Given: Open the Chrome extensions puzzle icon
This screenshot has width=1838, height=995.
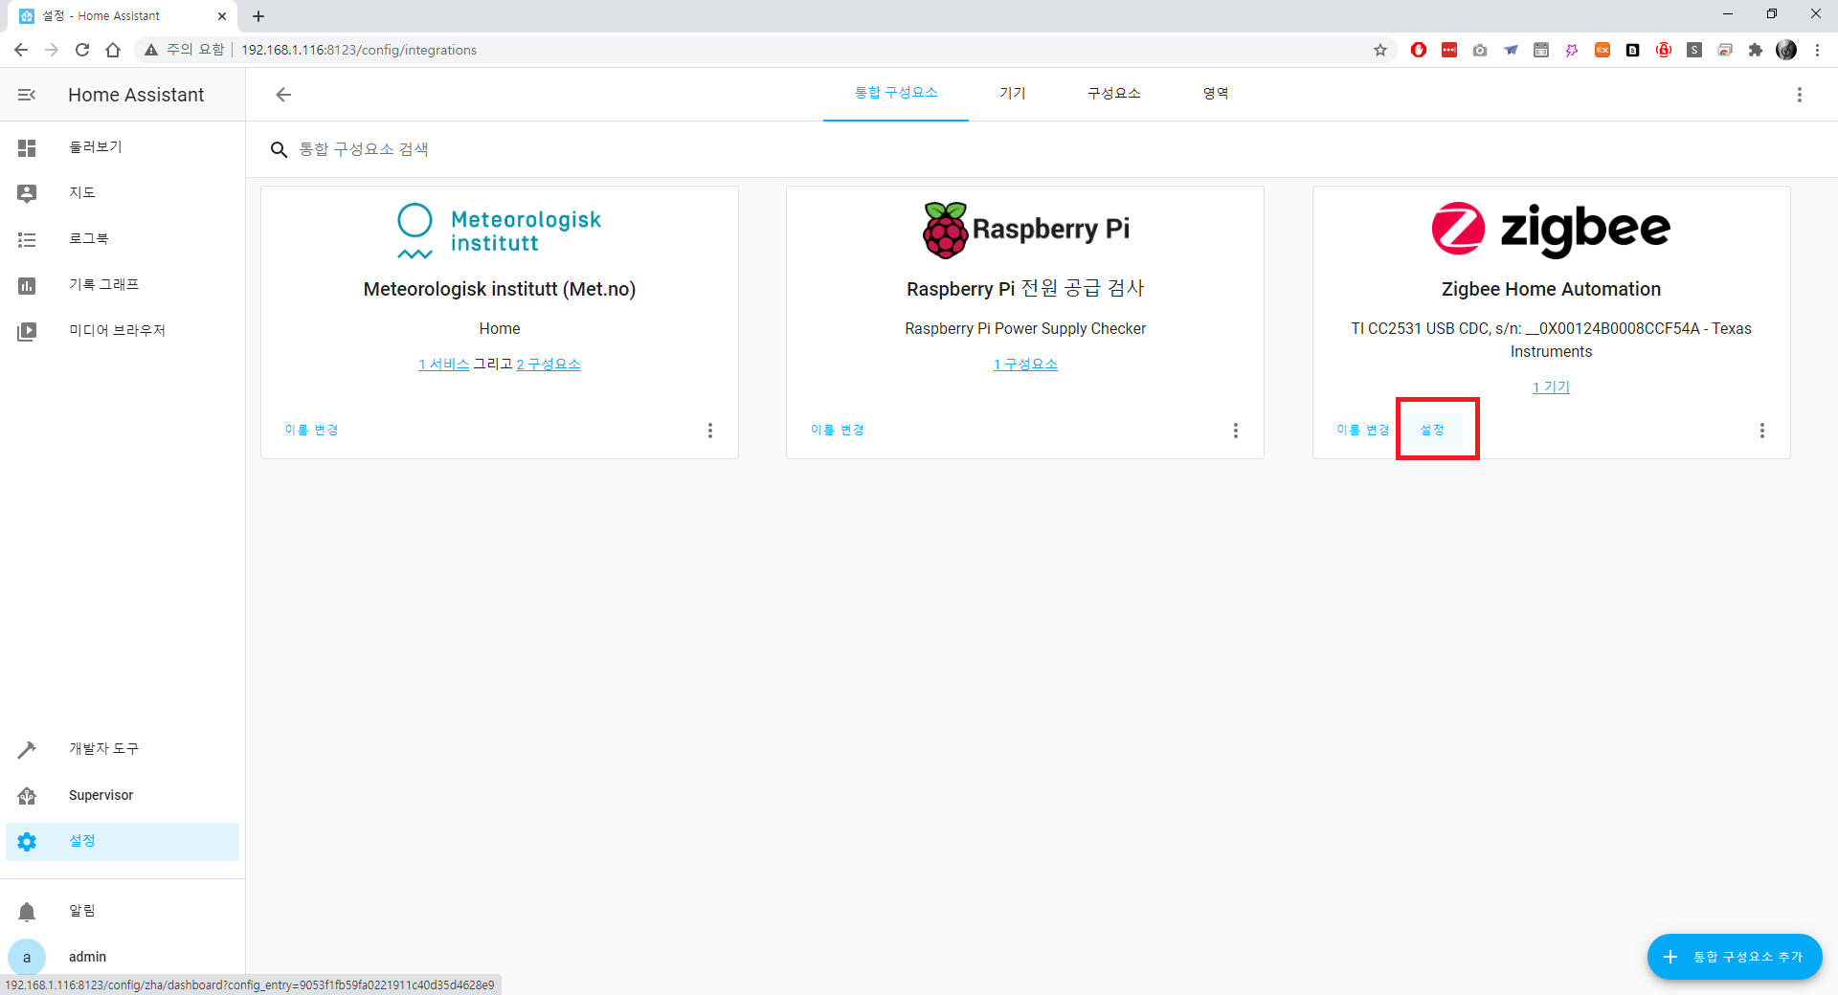Looking at the screenshot, I should (x=1756, y=50).
